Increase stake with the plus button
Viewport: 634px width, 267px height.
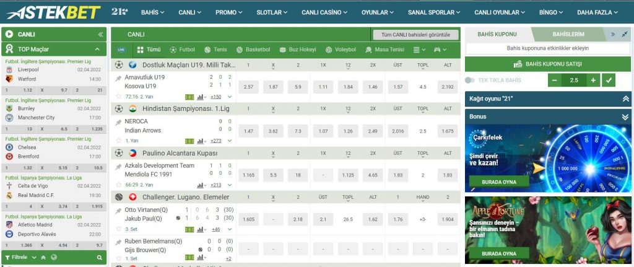pyautogui.click(x=593, y=80)
